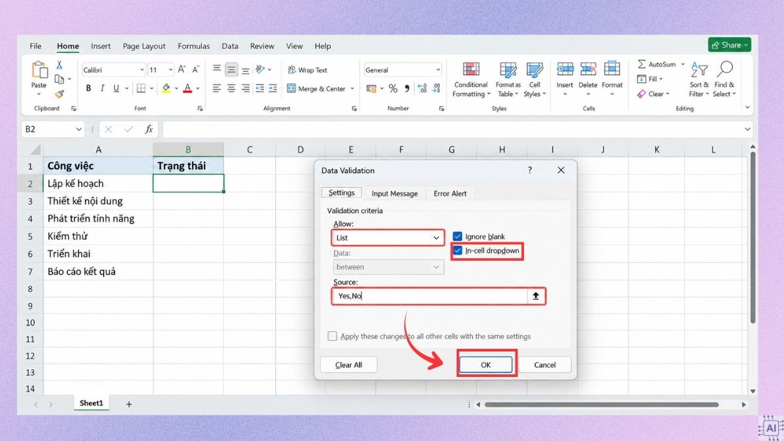This screenshot has height=441, width=784.
Task: Click the Insert cells icon
Action: pyautogui.click(x=565, y=70)
